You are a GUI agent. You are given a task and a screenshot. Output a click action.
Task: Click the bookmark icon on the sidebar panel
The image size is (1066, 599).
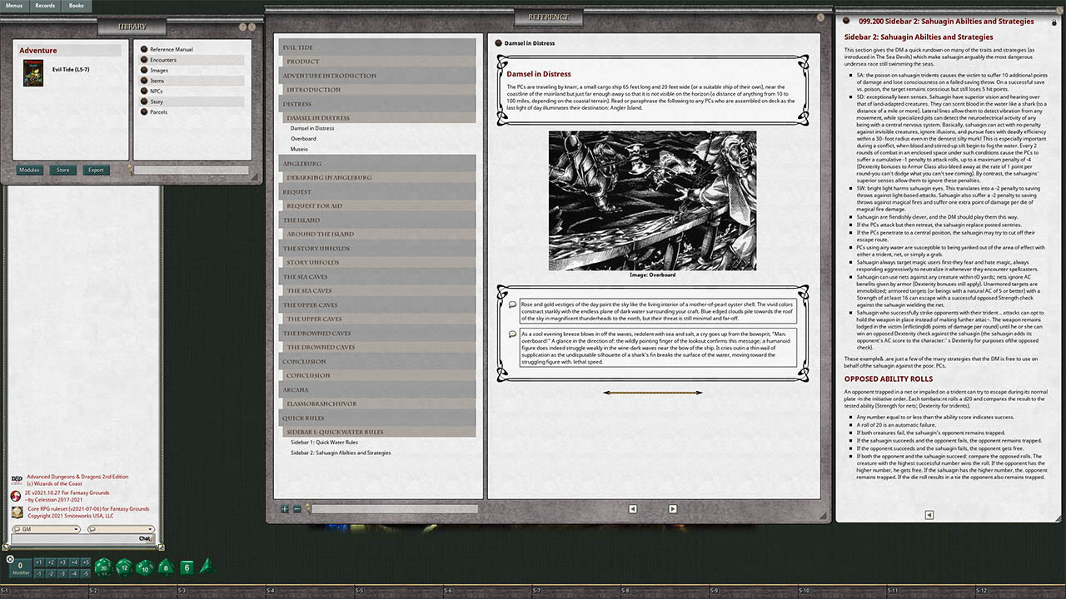(x=846, y=21)
